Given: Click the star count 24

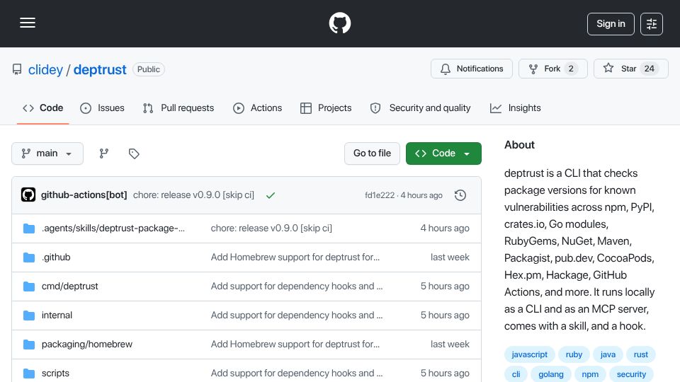Looking at the screenshot, I should pos(649,69).
